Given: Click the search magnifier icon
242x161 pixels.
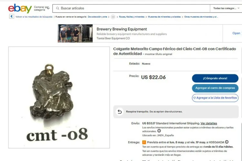Looking at the screenshot, I should tap(57, 8).
